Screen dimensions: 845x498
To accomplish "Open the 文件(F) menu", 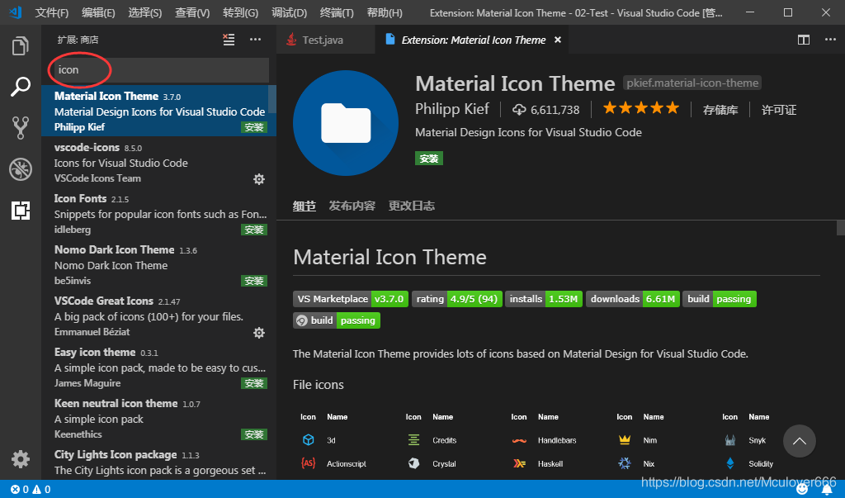I will pos(52,12).
